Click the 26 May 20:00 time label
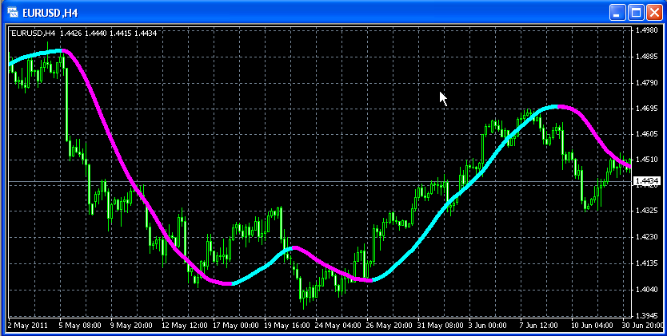 [389, 326]
